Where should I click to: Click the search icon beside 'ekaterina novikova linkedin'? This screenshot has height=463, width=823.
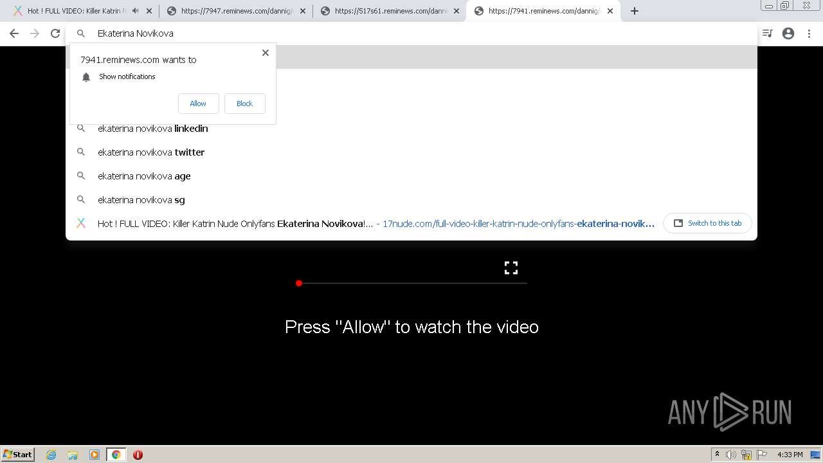81,129
